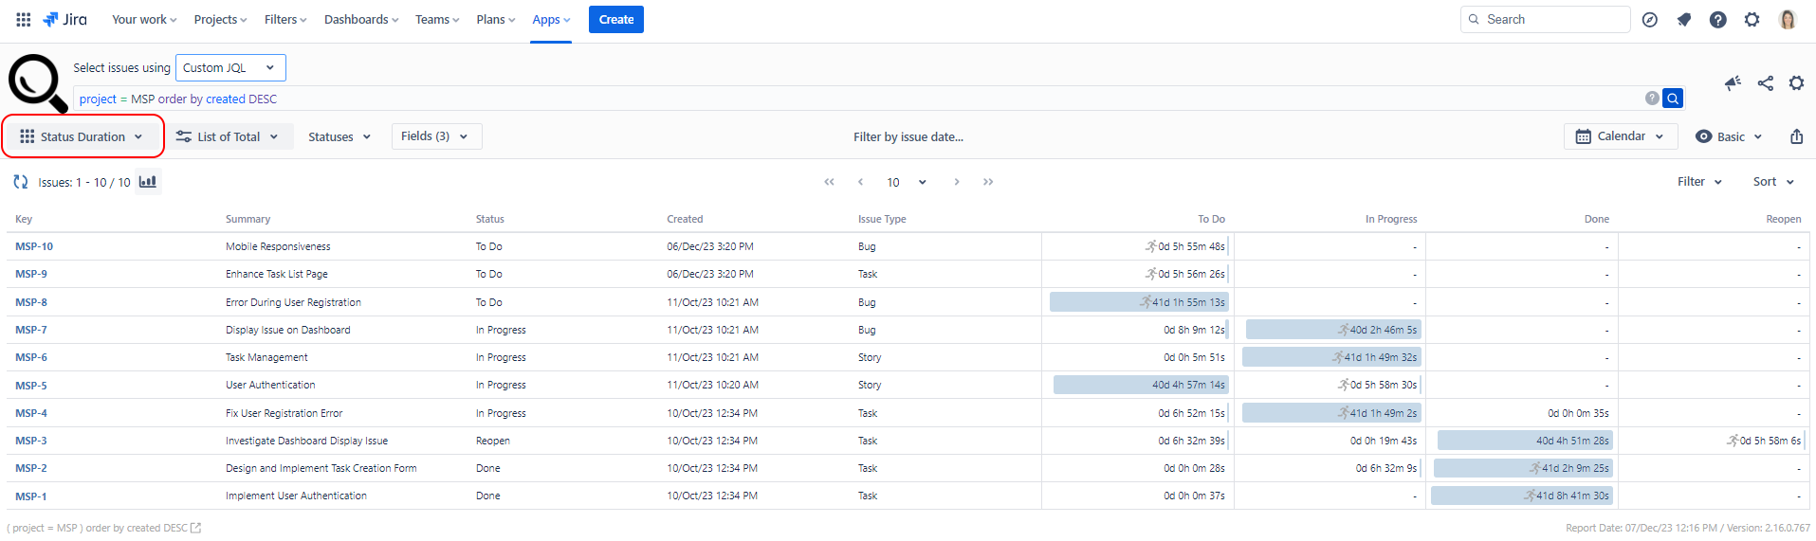1816x541 pixels.
Task: Click the export icon beside Basic
Action: click(x=1796, y=136)
